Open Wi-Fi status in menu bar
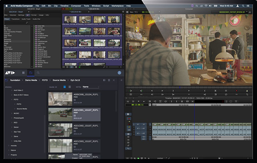This screenshot has width=257, height=163. (x=206, y=6)
